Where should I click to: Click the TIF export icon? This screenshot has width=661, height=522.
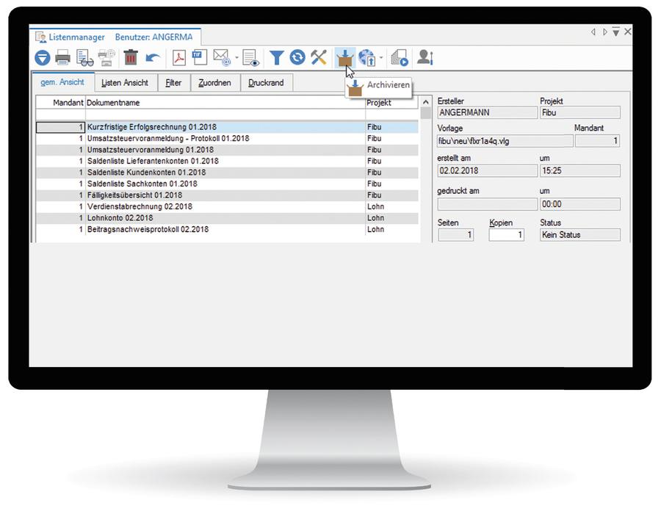pos(200,57)
